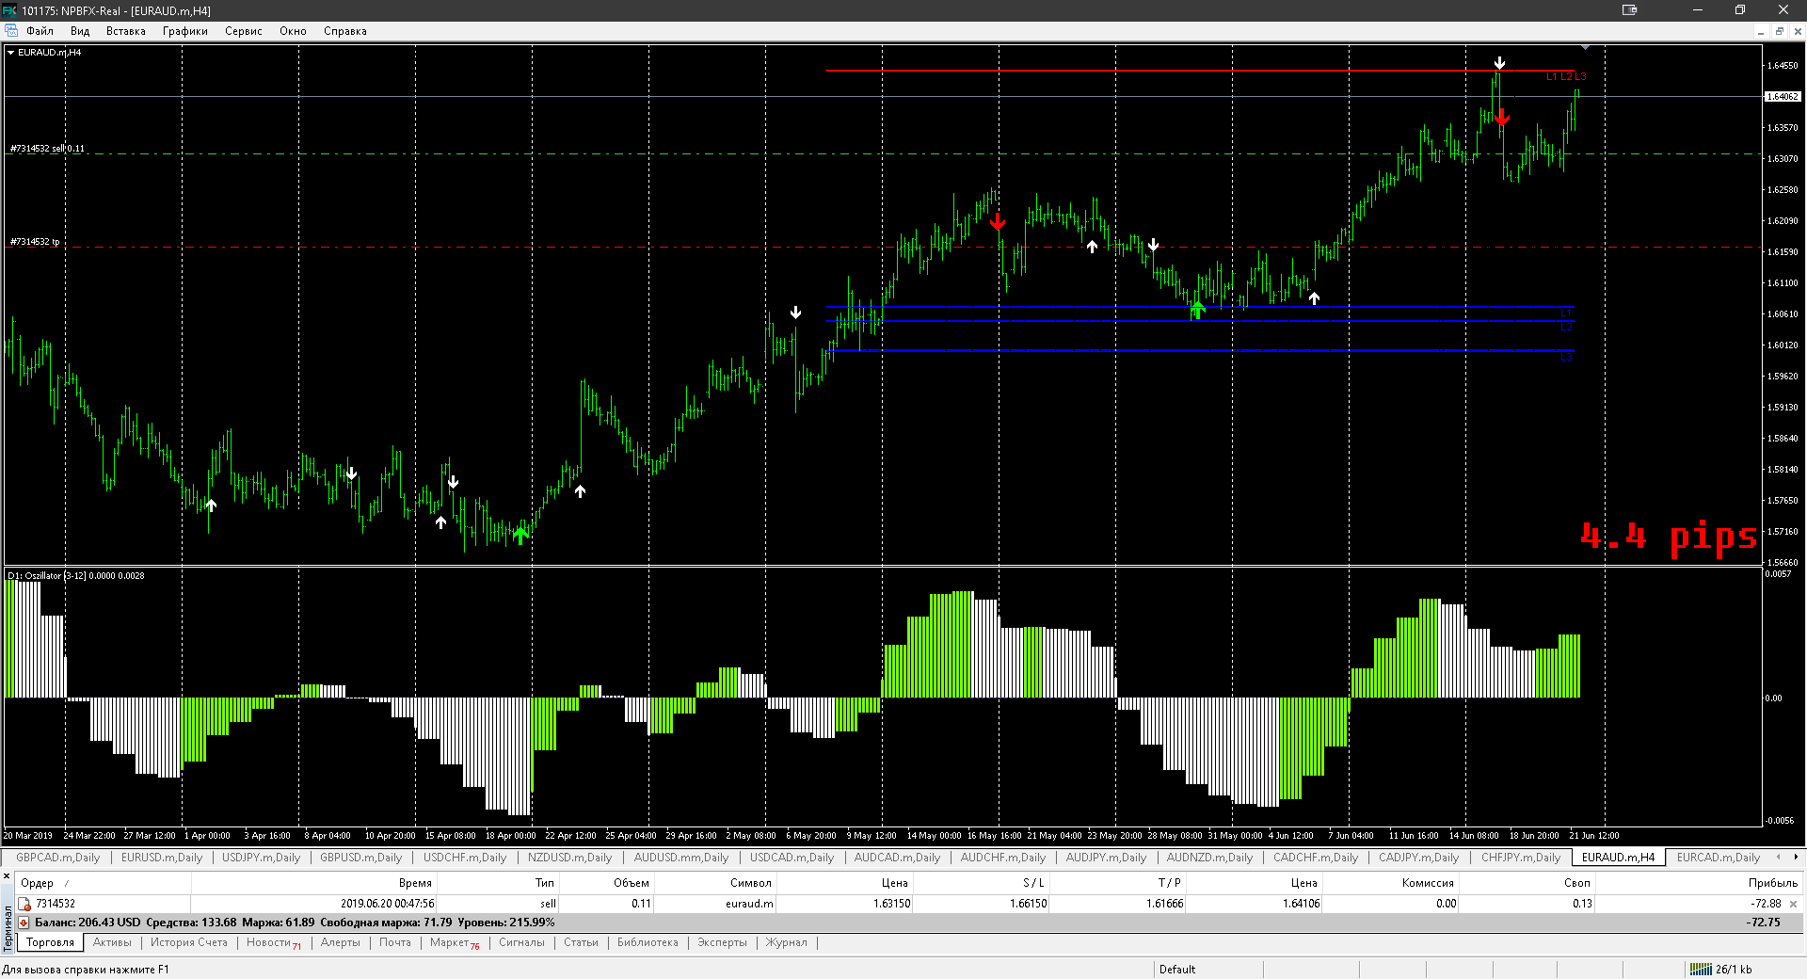Click the compact view icon in the title bar
The image size is (1807, 979).
pyautogui.click(x=1629, y=10)
